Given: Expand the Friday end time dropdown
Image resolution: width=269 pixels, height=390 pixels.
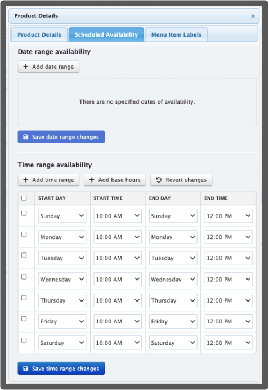Looking at the screenshot, I should pyautogui.click(x=228, y=322).
